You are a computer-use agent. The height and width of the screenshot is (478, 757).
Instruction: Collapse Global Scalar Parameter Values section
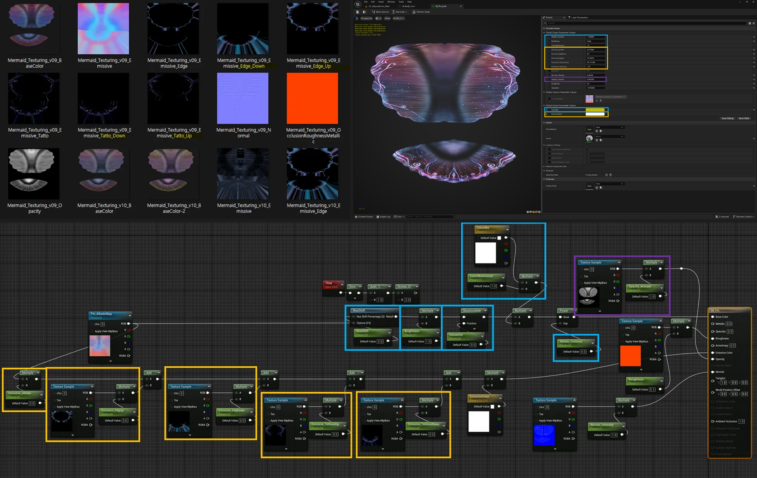coord(544,33)
